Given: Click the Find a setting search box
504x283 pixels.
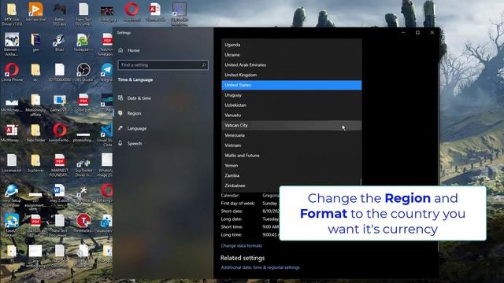Looking at the screenshot, I should coord(163,64).
